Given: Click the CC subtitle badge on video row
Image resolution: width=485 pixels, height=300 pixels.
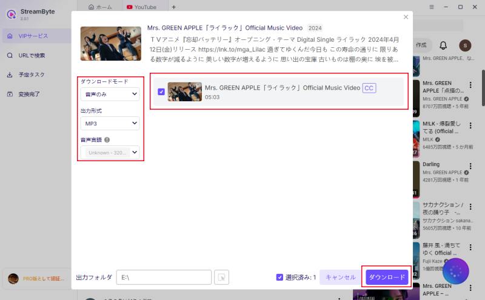Looking at the screenshot, I should point(369,88).
